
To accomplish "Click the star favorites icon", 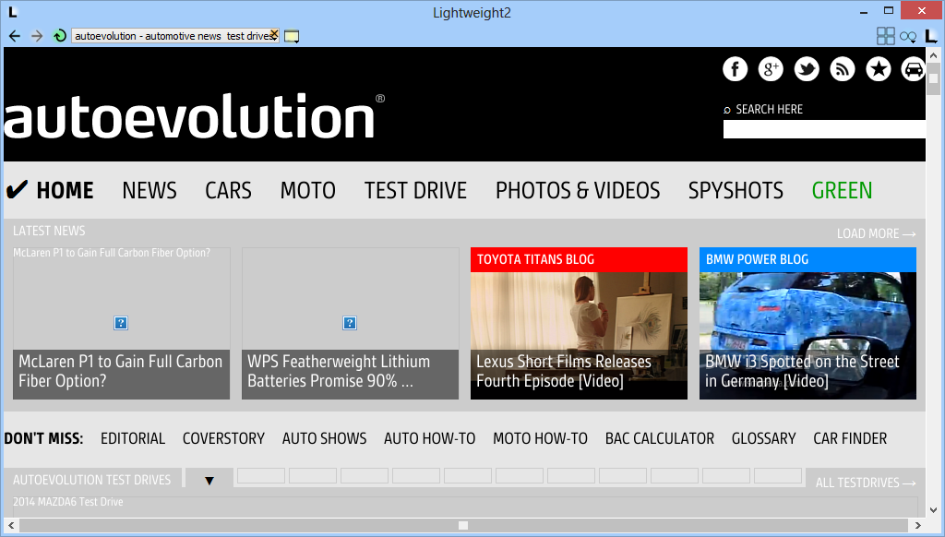I will click(x=879, y=69).
